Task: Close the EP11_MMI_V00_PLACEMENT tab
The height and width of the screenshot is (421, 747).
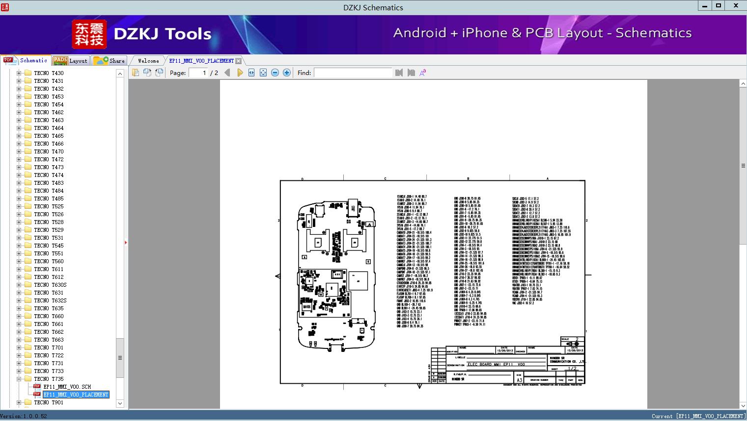Action: (x=238, y=61)
